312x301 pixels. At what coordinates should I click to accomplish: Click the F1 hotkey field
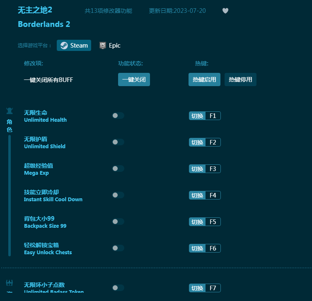pyautogui.click(x=213, y=116)
